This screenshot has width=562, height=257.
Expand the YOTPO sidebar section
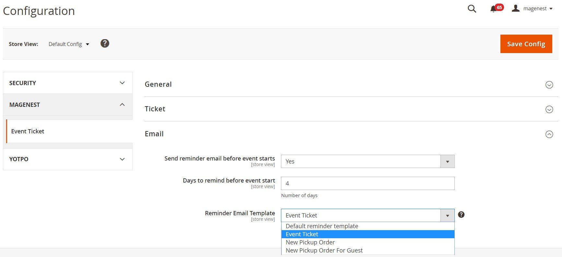68,159
